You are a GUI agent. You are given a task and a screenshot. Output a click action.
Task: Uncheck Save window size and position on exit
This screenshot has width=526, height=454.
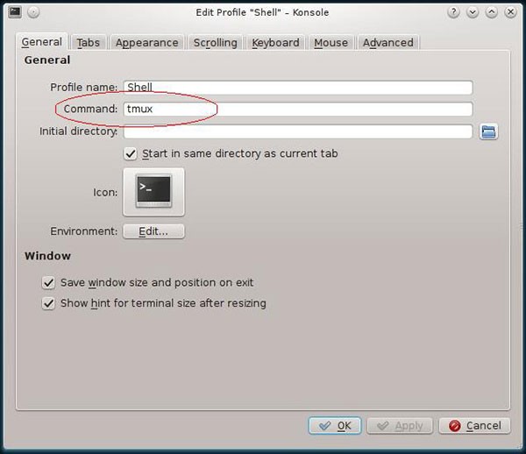[49, 283]
